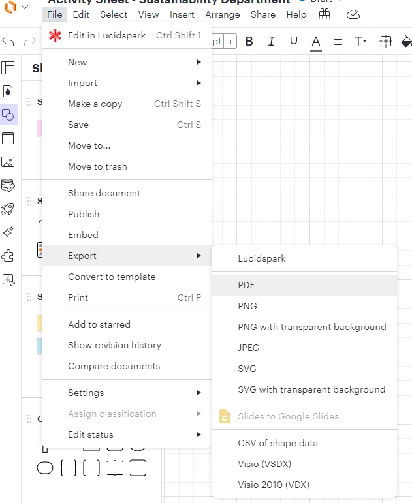Open the text options T dropdown
412x503 pixels.
tap(360, 41)
